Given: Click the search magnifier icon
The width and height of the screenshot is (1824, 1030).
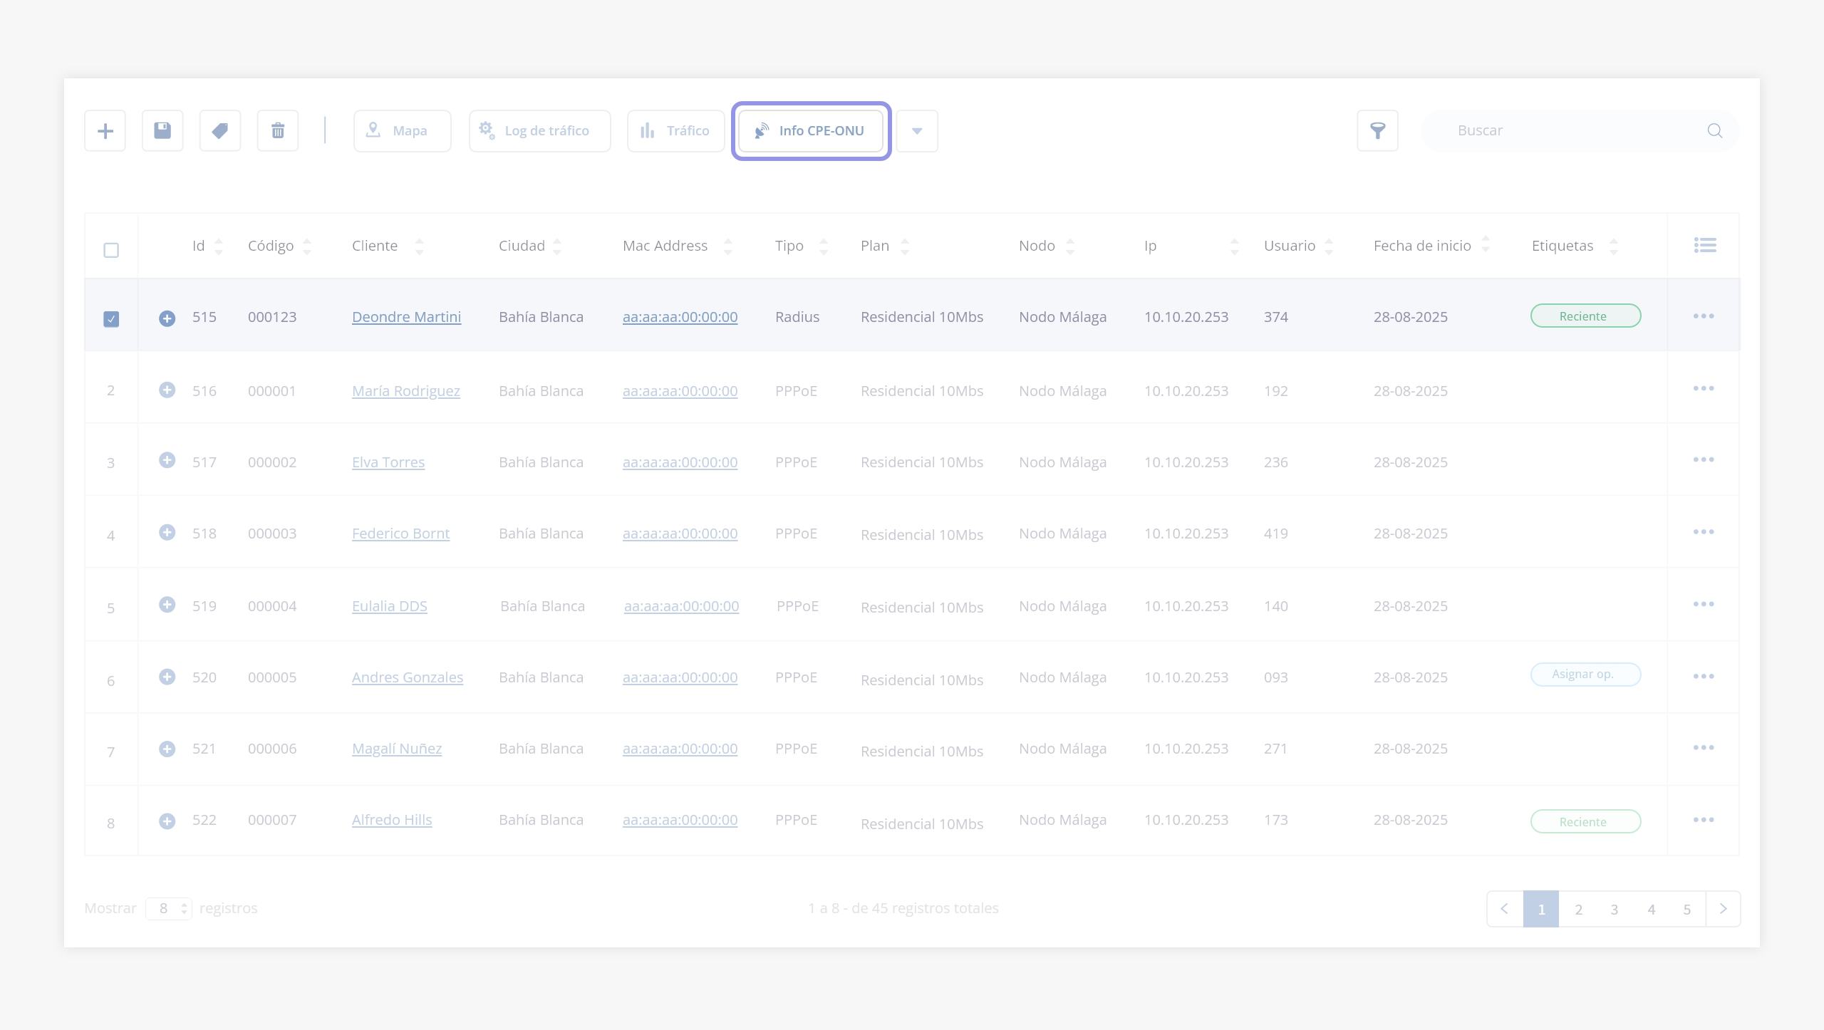Looking at the screenshot, I should coord(1714,130).
